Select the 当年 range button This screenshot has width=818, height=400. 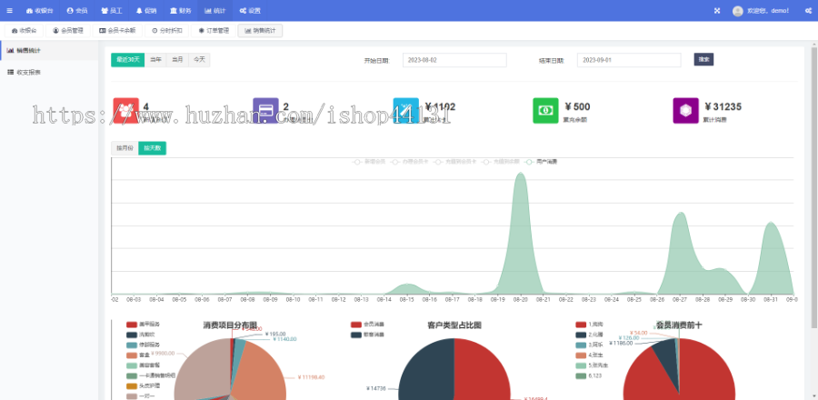[155, 60]
